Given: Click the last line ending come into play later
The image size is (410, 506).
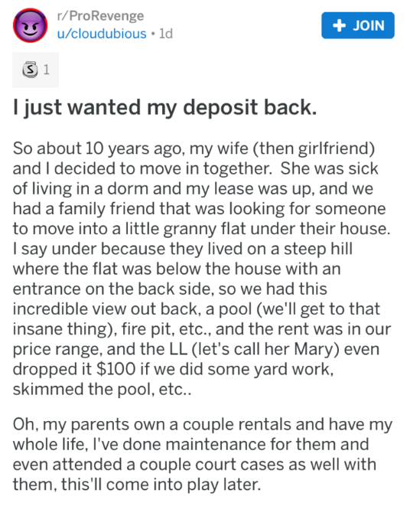Looking at the screenshot, I should (137, 485).
